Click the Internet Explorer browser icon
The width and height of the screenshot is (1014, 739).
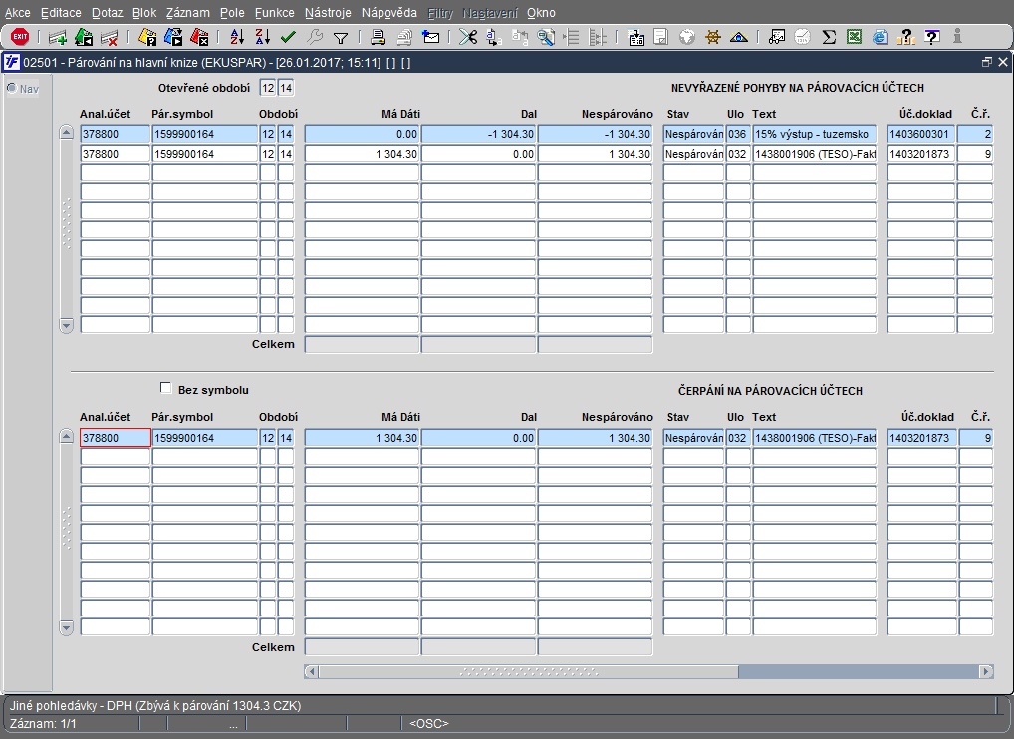point(880,38)
